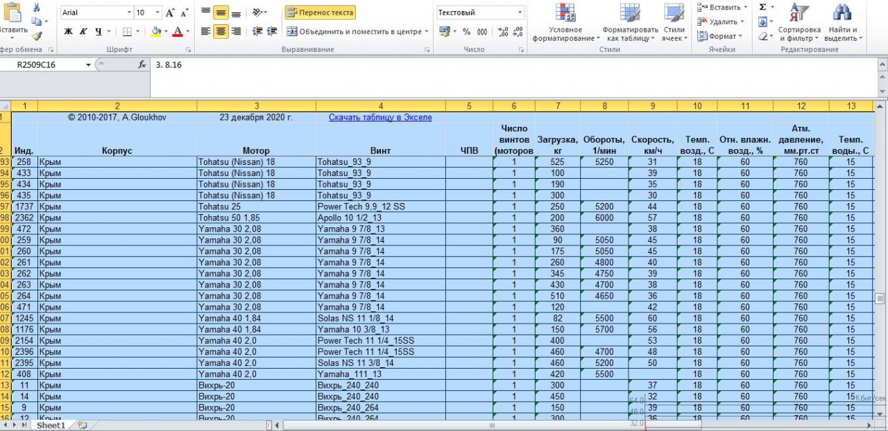Viewport: 888px width, 431px height.
Task: Click the increase decimal icon
Action: click(503, 31)
